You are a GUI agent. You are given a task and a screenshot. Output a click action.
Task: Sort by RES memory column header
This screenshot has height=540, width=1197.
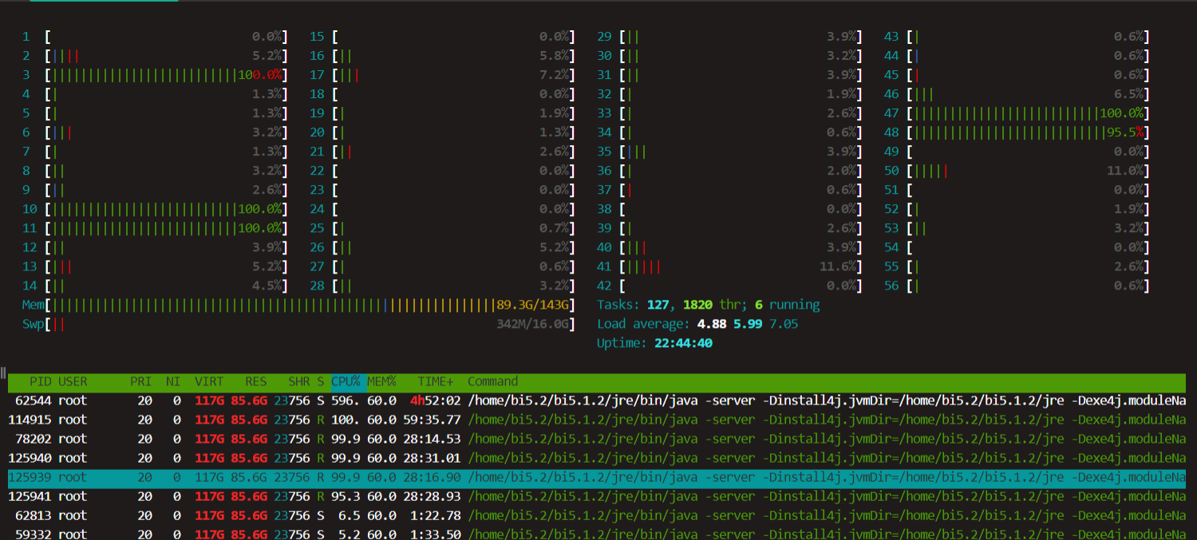point(255,381)
